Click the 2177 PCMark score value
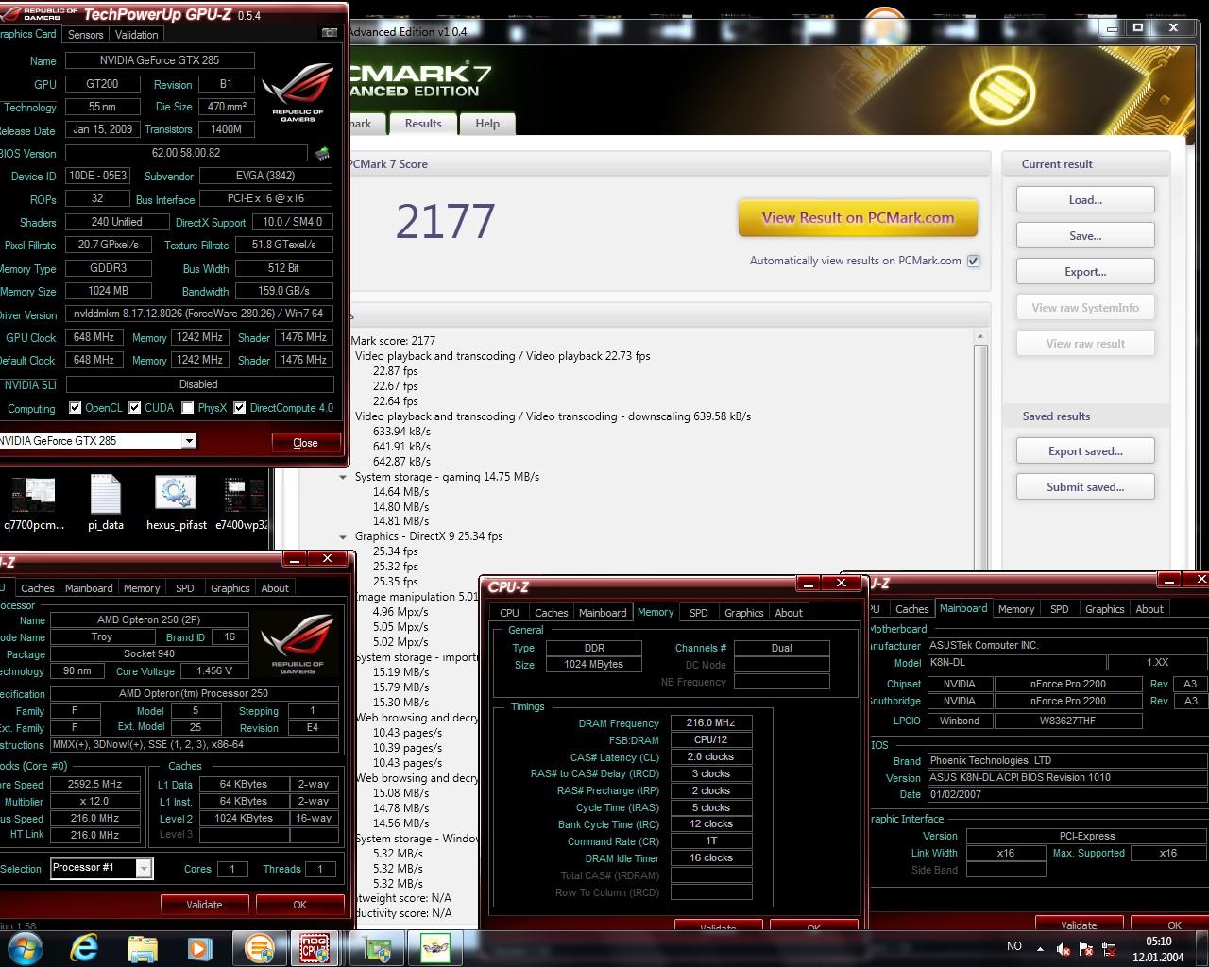The height and width of the screenshot is (967, 1209). point(445,222)
